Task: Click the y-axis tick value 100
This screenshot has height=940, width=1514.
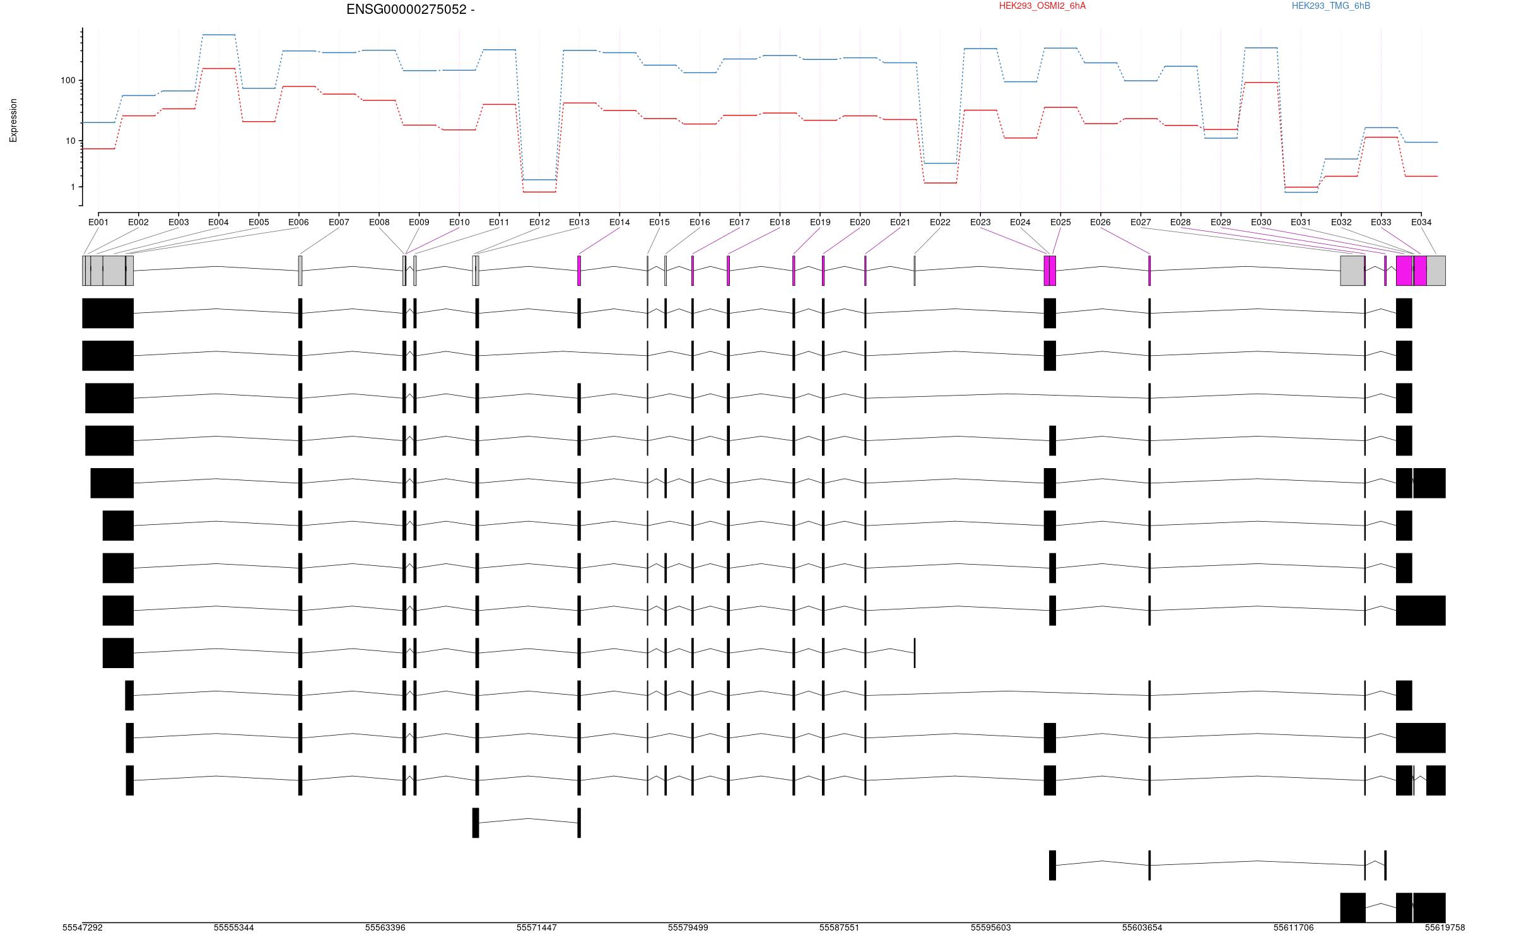Action: coord(67,80)
